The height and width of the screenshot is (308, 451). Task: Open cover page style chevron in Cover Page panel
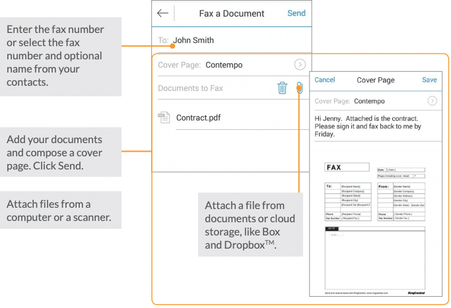[432, 101]
